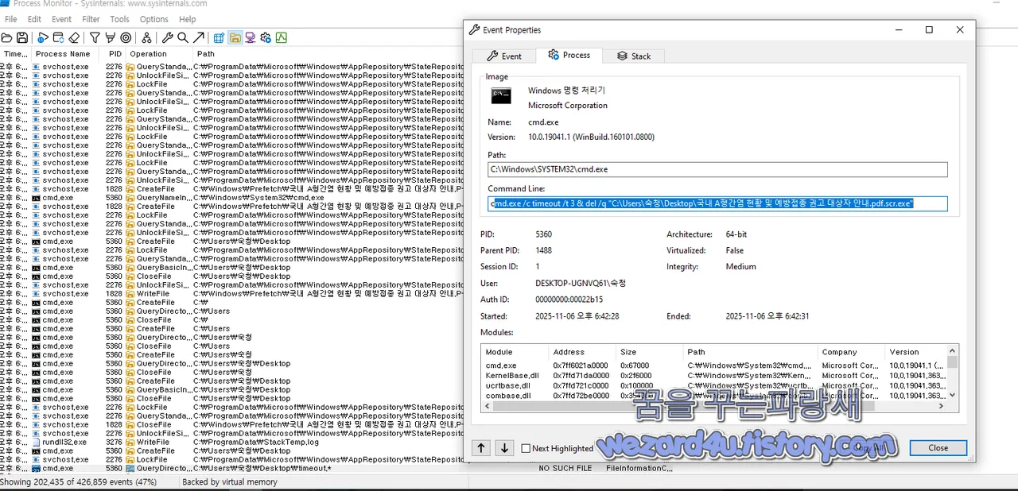1018x491 pixels.
Task: Show the Process Tree icon
Action: [x=146, y=37]
